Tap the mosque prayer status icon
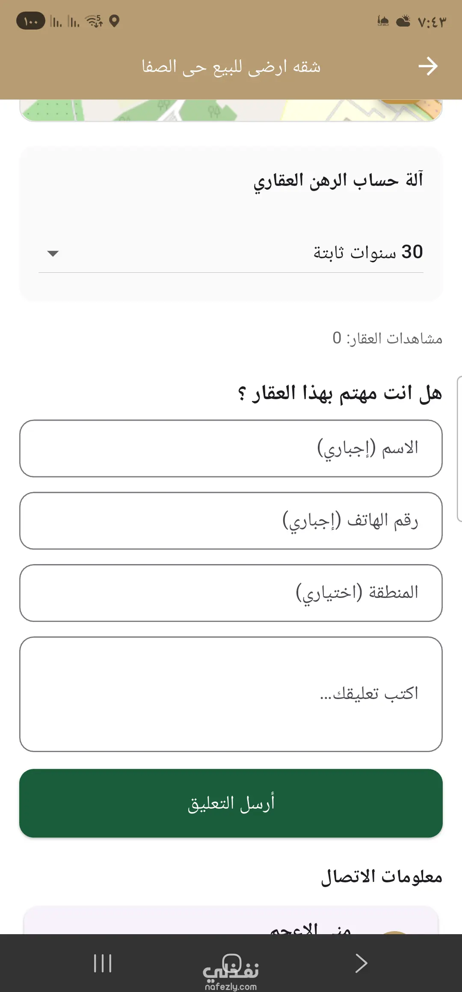Viewport: 462px width, 992px height. pyautogui.click(x=383, y=21)
